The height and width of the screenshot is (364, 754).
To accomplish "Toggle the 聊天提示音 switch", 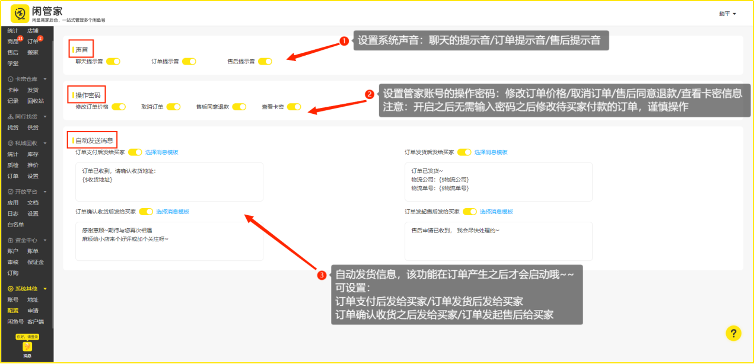I will [113, 61].
